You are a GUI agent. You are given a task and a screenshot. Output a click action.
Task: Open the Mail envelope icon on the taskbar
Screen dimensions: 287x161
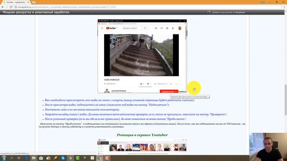48,158
